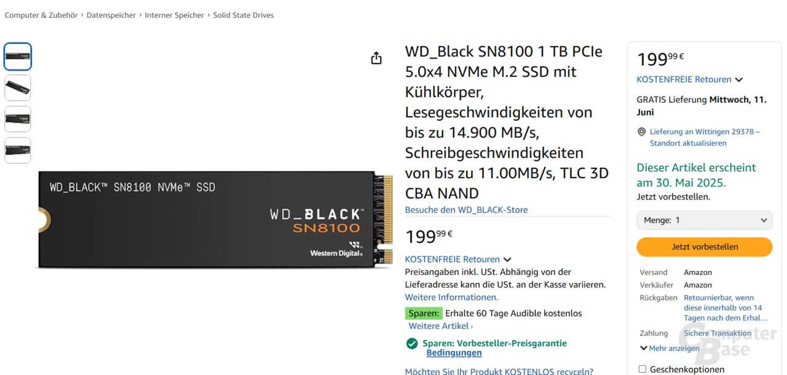787x375 pixels.
Task: Go to Datenspeicher breadcrumb category
Action: 111,15
